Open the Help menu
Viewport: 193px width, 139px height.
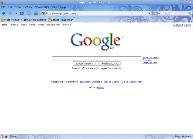pyautogui.click(x=63, y=7)
